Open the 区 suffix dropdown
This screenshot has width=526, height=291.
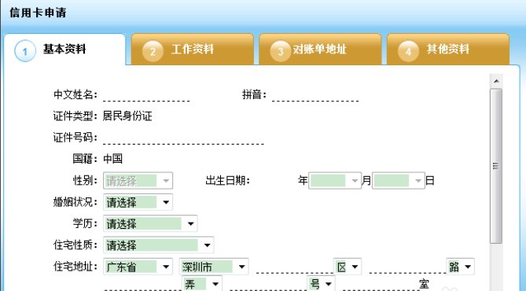click(348, 267)
